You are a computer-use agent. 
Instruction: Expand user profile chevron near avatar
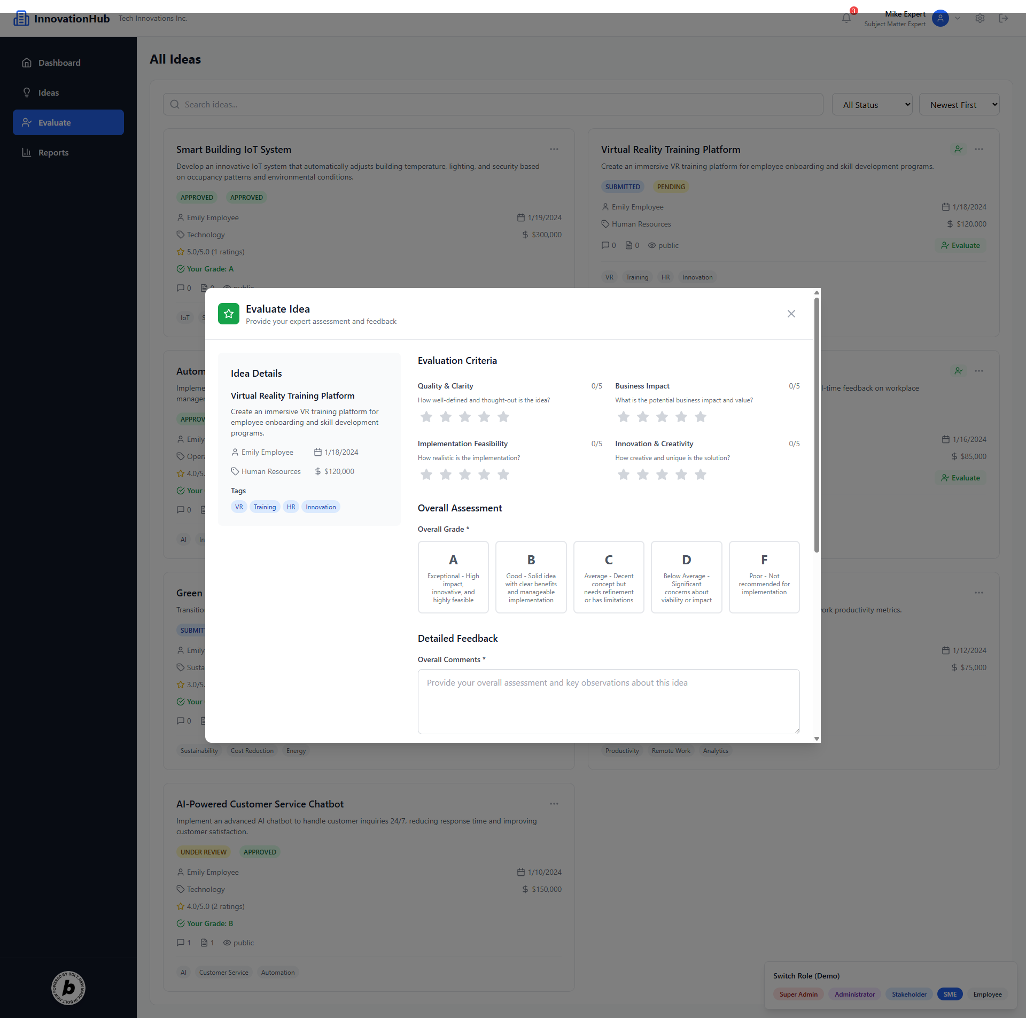(958, 18)
